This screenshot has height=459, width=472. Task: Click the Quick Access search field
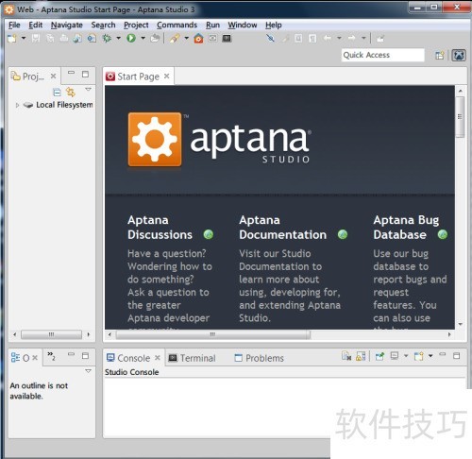382,55
